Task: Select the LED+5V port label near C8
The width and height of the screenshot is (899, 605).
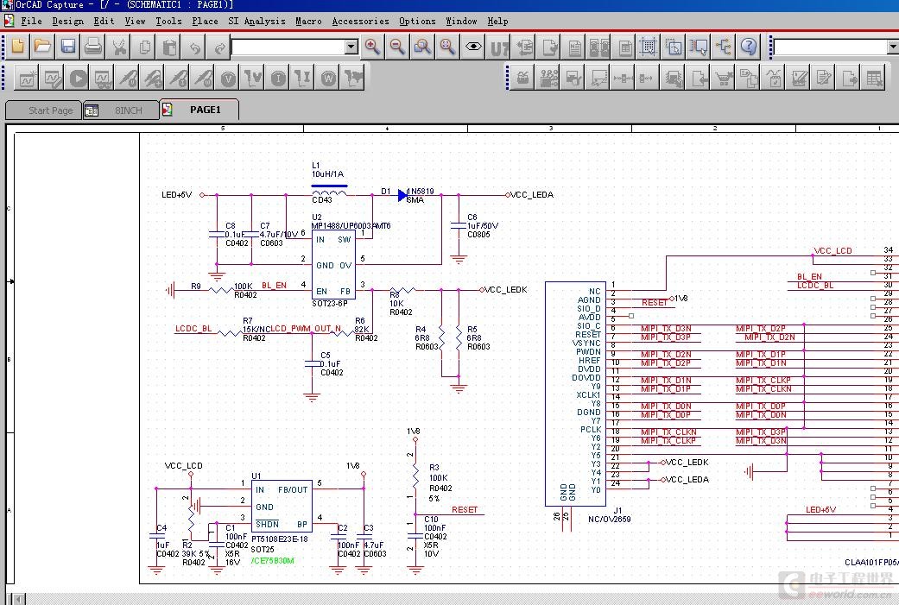Action: click(176, 195)
